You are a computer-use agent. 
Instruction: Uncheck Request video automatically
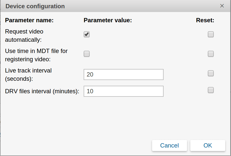pos(87,34)
